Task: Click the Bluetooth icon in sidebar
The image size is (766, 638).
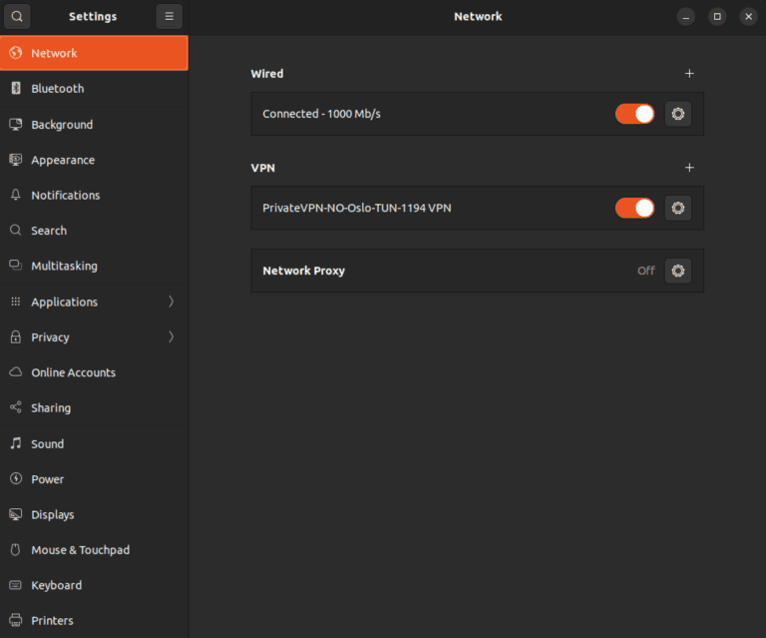Action: (x=16, y=89)
